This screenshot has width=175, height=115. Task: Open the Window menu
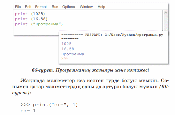[x=86, y=7]
